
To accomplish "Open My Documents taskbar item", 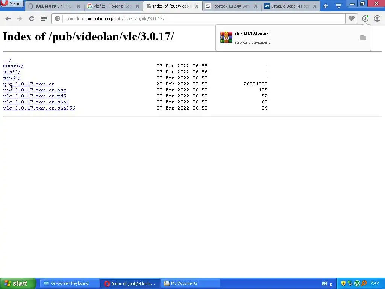I will (191, 283).
